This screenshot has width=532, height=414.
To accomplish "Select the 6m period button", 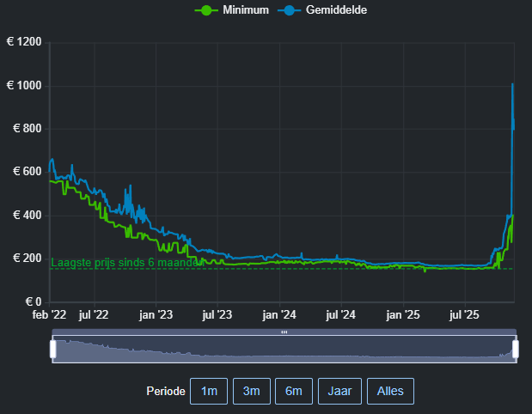I will (x=294, y=392).
